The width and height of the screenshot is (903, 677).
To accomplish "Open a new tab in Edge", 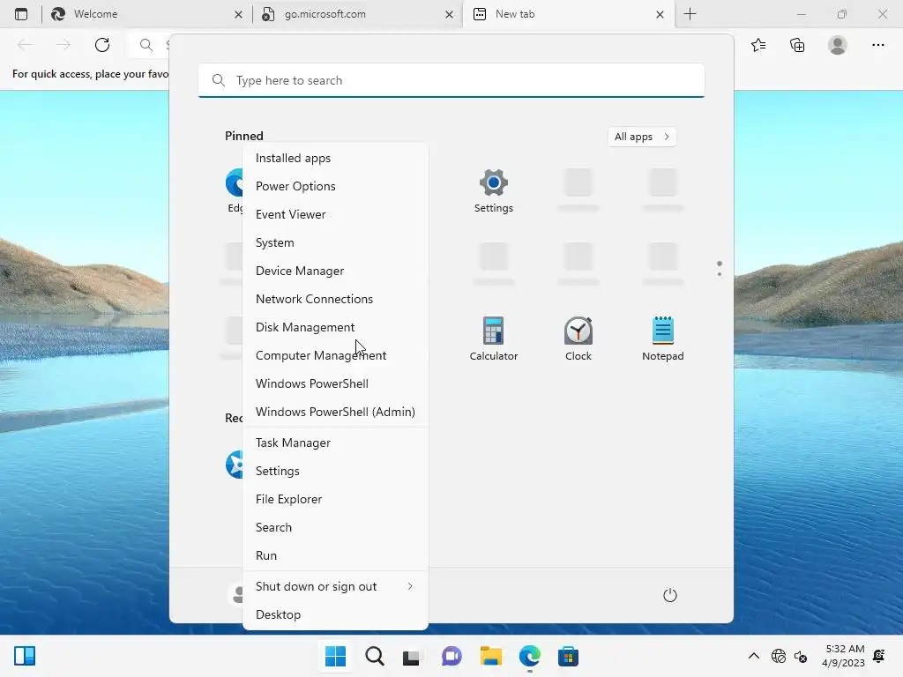I will point(690,14).
